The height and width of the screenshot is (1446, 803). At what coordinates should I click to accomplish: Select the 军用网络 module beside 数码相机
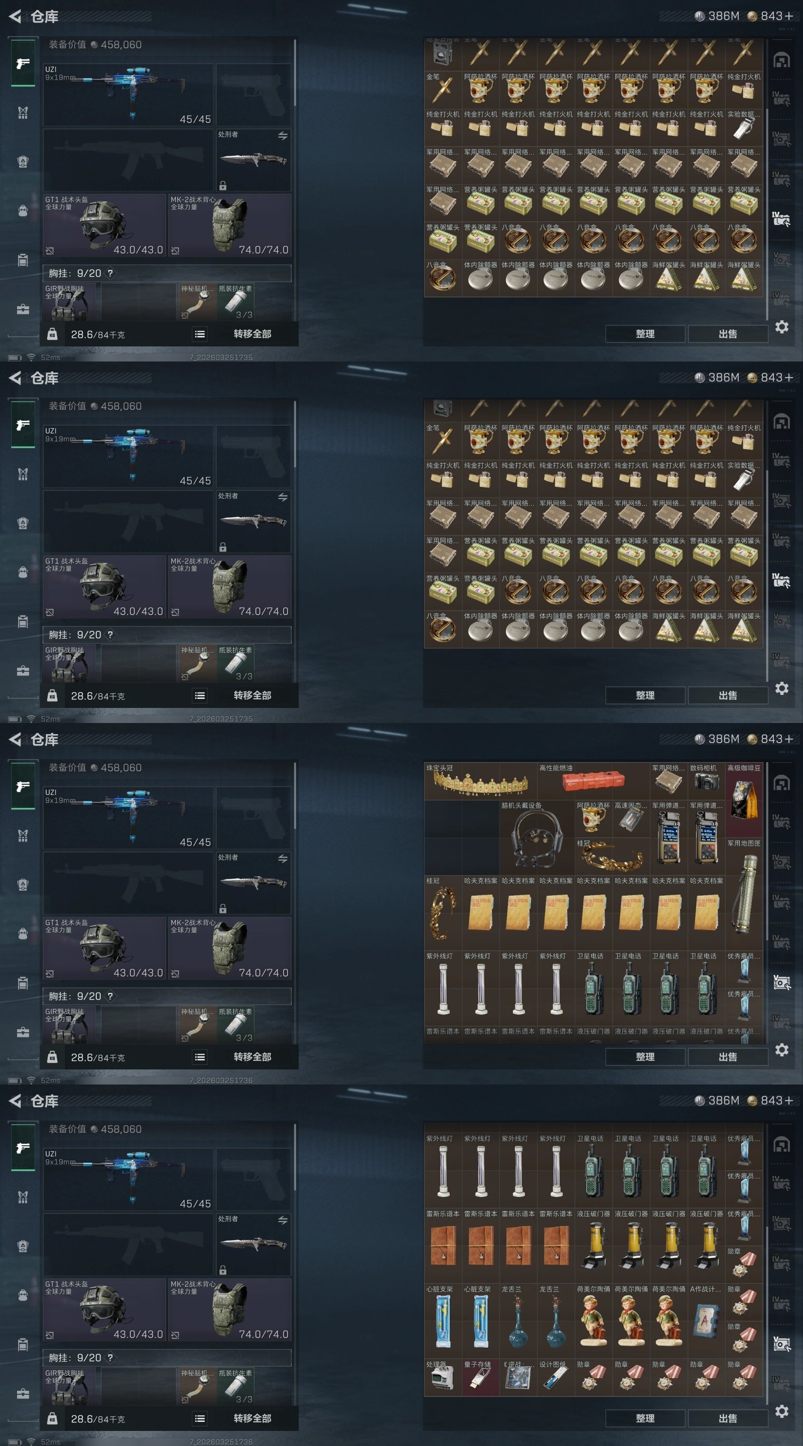[x=669, y=781]
